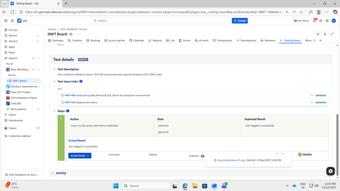340x191 pixels.
Task: Add a new tab with plus icon
Action: (320, 40)
